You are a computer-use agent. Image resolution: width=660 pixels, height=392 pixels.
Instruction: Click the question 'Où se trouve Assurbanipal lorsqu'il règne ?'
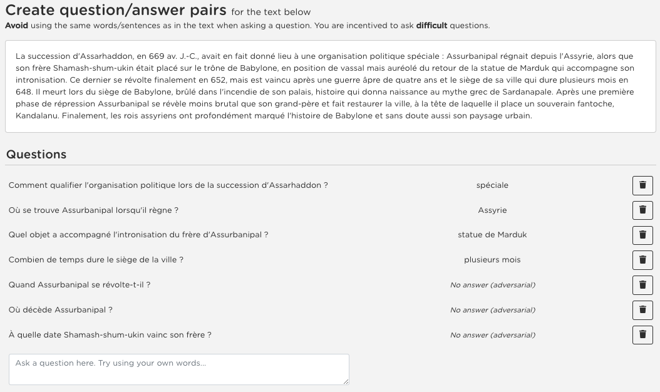pos(93,210)
